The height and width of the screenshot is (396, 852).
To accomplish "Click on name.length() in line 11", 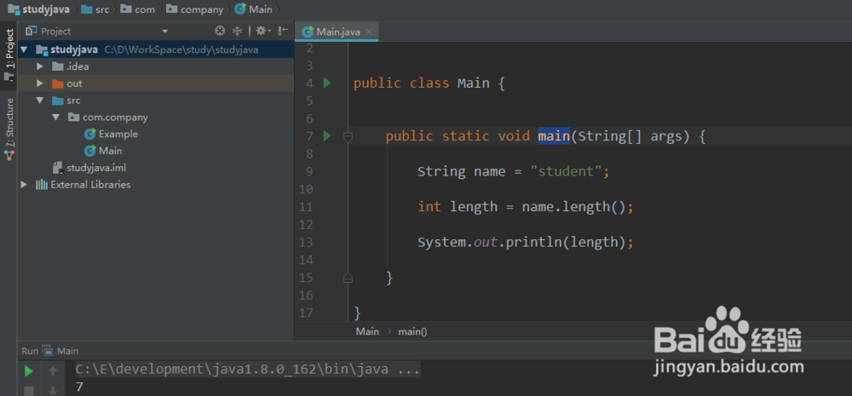I will point(573,207).
